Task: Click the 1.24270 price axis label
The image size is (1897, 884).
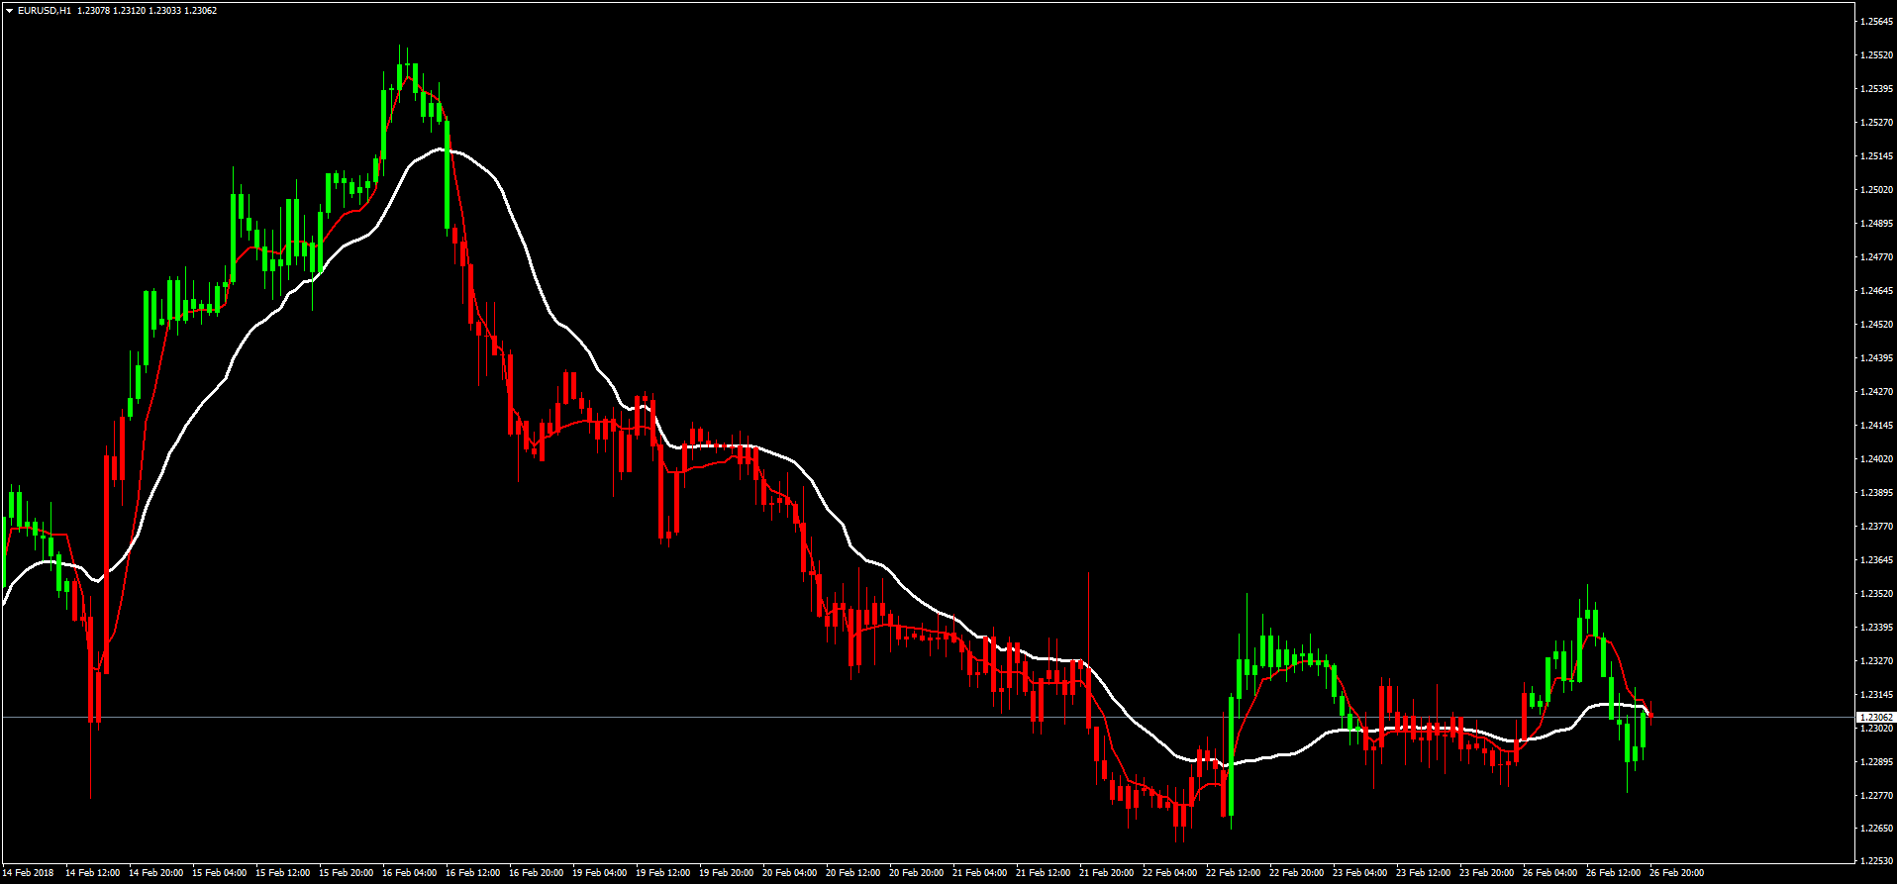Action: pyautogui.click(x=1877, y=392)
